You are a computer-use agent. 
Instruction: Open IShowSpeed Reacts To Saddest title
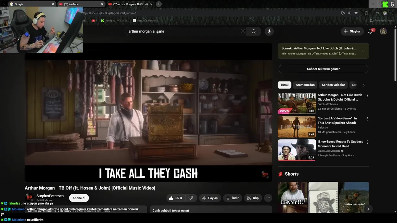pyautogui.click(x=340, y=144)
